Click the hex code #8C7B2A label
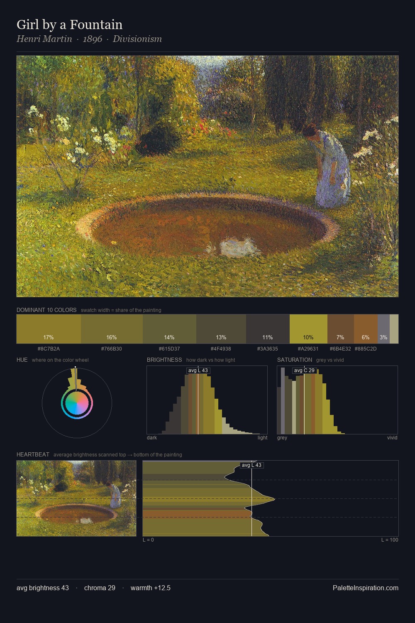Viewport: 415px width, 623px height. pyautogui.click(x=49, y=349)
